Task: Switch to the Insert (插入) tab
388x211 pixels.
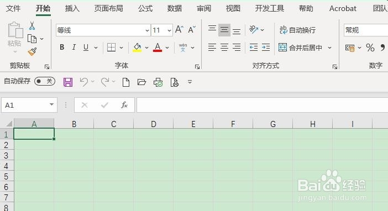Action: pos(72,8)
